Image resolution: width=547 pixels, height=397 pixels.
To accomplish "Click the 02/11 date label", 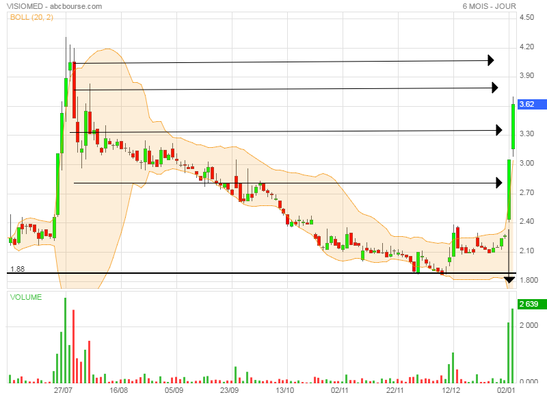I will point(340,390).
